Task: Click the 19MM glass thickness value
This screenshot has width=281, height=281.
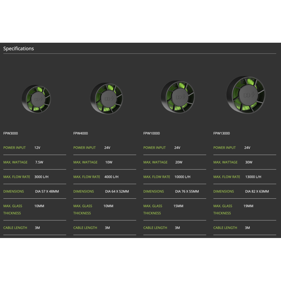Action: 248,206
